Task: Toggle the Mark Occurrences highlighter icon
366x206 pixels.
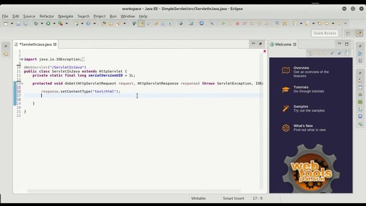Action: pyautogui.click(x=141, y=23)
